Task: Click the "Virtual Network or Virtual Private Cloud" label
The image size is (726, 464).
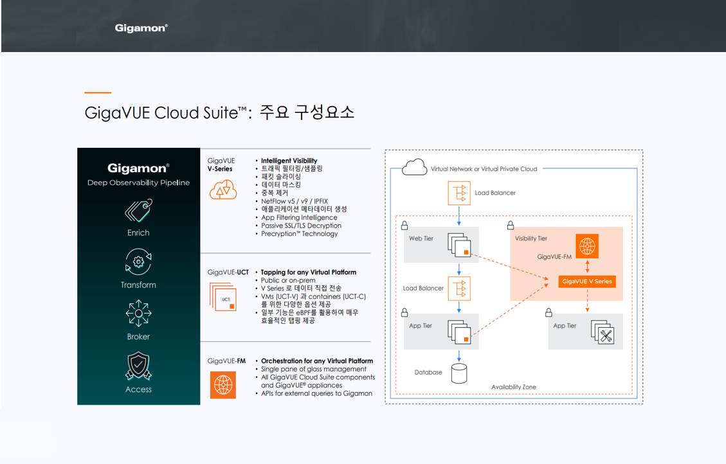Action: coord(484,169)
